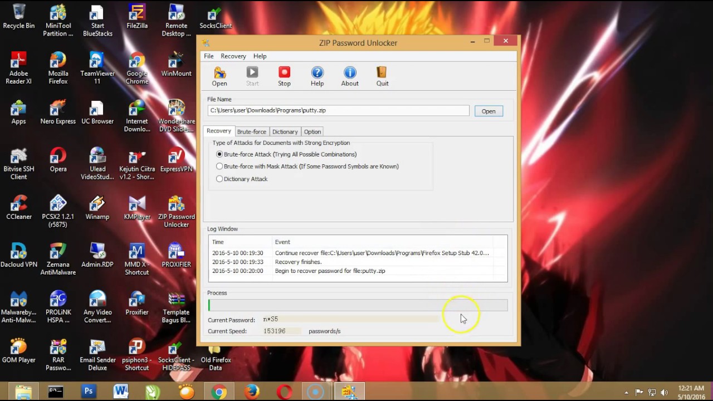
Task: Switch to the Dictionary tab
Action: coord(285,131)
